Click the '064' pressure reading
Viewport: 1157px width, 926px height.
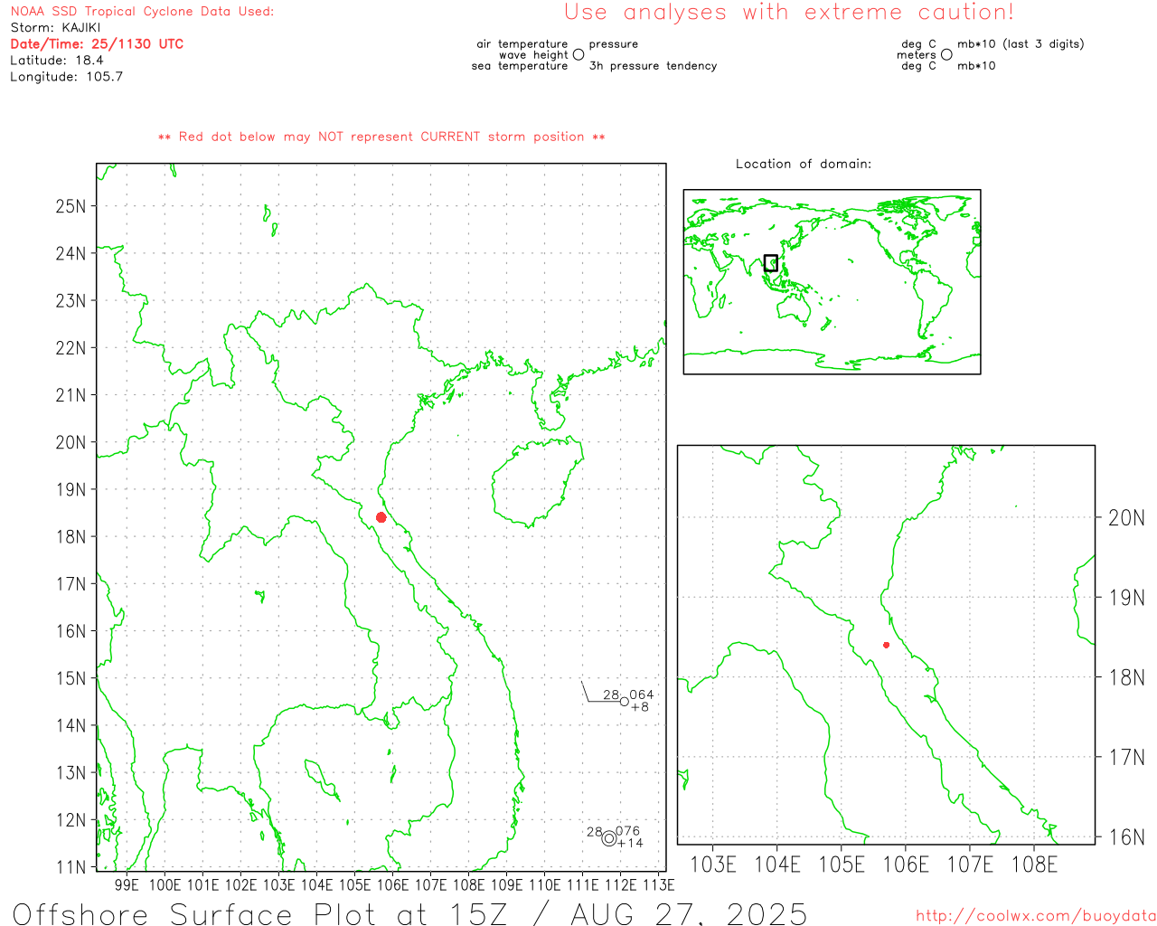click(642, 695)
